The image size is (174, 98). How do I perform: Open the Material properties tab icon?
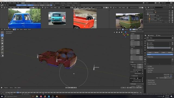tap(145, 62)
